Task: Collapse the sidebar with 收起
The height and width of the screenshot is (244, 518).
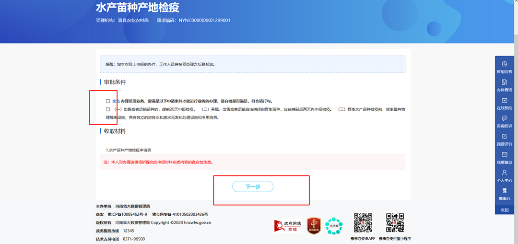Action: pyautogui.click(x=504, y=209)
